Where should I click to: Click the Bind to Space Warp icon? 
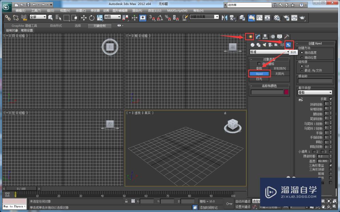click(24, 18)
